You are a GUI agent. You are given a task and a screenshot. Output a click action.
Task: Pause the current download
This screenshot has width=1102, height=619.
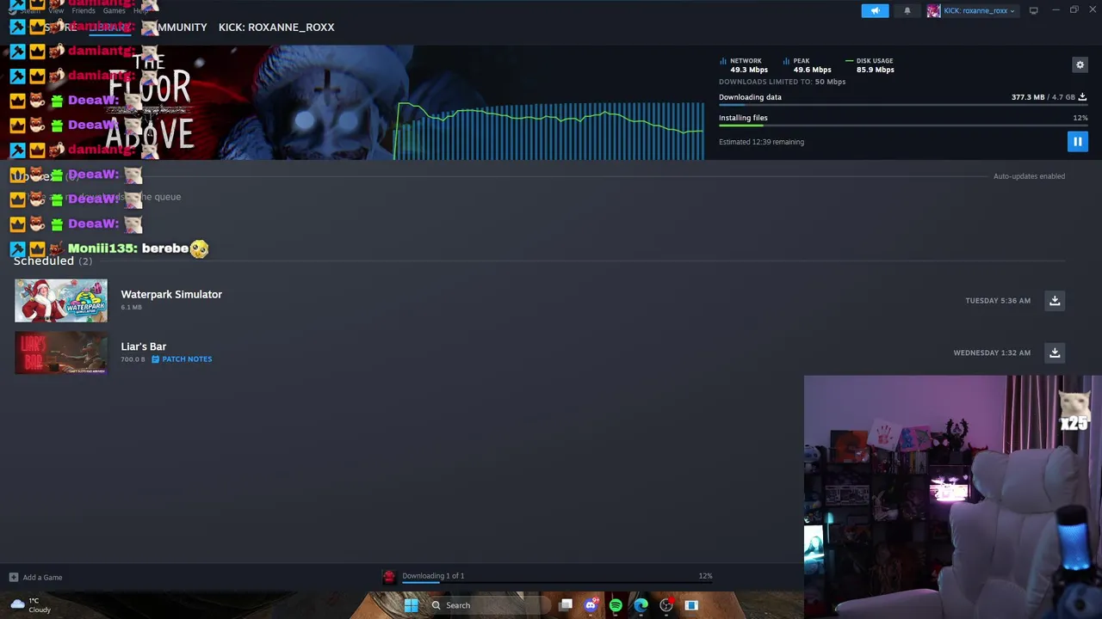click(1077, 141)
